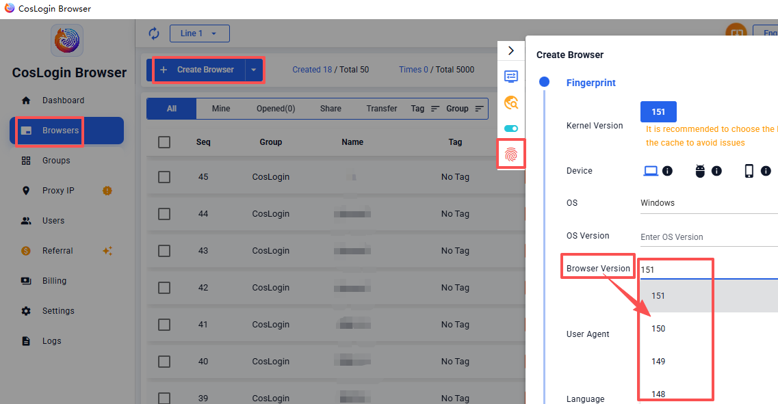The width and height of the screenshot is (778, 404).
Task: Click the Proxy IP location pin icon
Action: click(26, 190)
